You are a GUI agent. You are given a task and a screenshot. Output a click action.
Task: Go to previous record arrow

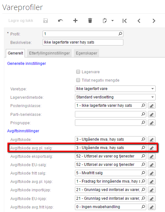coord(139,21)
